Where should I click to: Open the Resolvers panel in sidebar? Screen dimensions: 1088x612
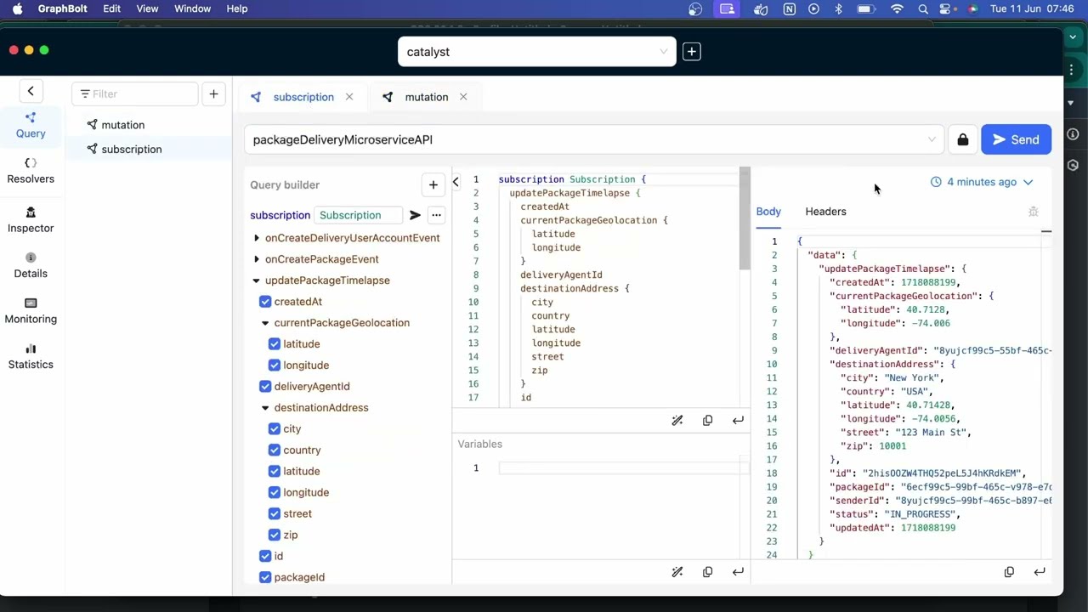31,171
